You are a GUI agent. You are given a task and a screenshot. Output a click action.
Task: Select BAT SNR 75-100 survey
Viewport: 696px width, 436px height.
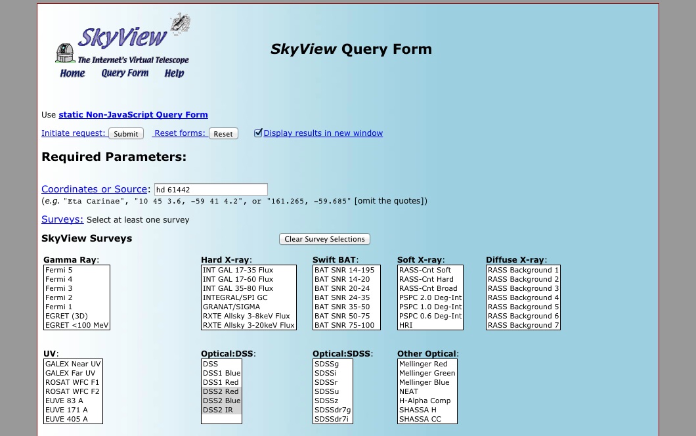point(346,325)
